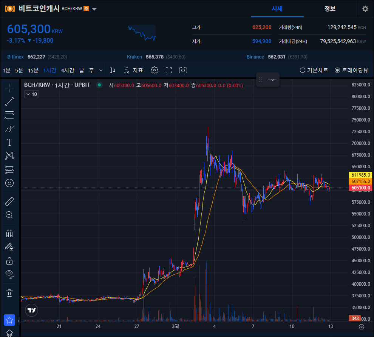Toggle lock all drawing tools
The height and width of the screenshot is (337, 374).
9,261
